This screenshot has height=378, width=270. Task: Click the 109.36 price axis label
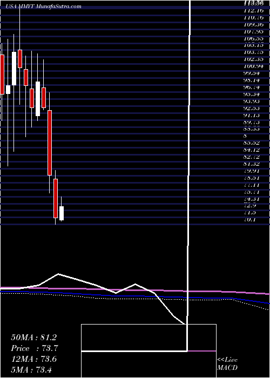pos(255,24)
